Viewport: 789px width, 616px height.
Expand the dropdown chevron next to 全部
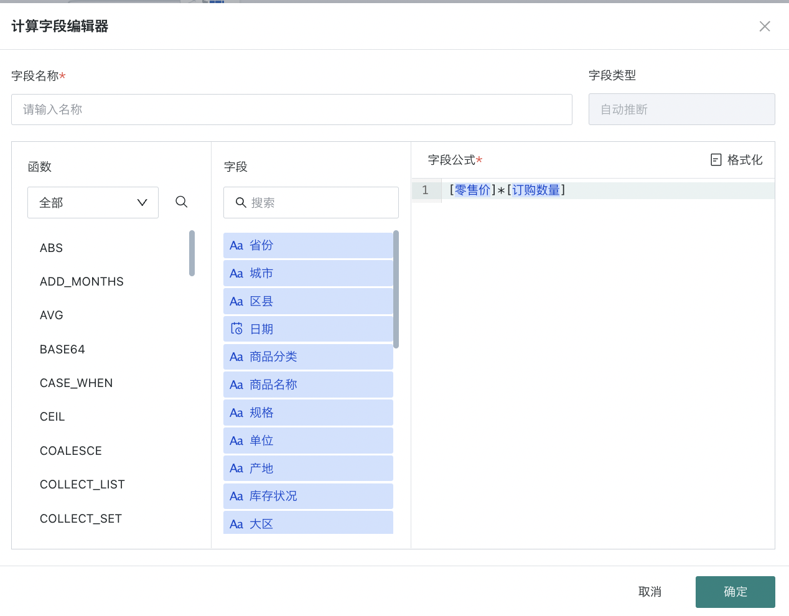click(x=142, y=202)
